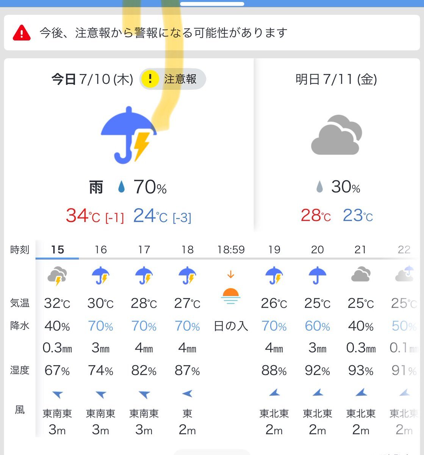Select the faded 22 o'clock hour header
The width and height of the screenshot is (424, 455).
(404, 250)
